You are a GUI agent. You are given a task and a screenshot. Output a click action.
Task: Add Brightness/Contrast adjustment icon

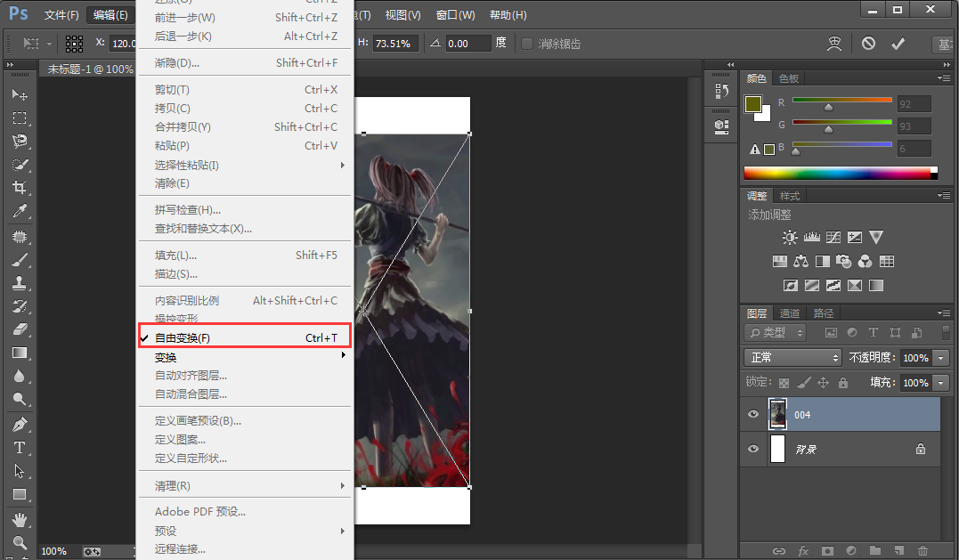(790, 237)
